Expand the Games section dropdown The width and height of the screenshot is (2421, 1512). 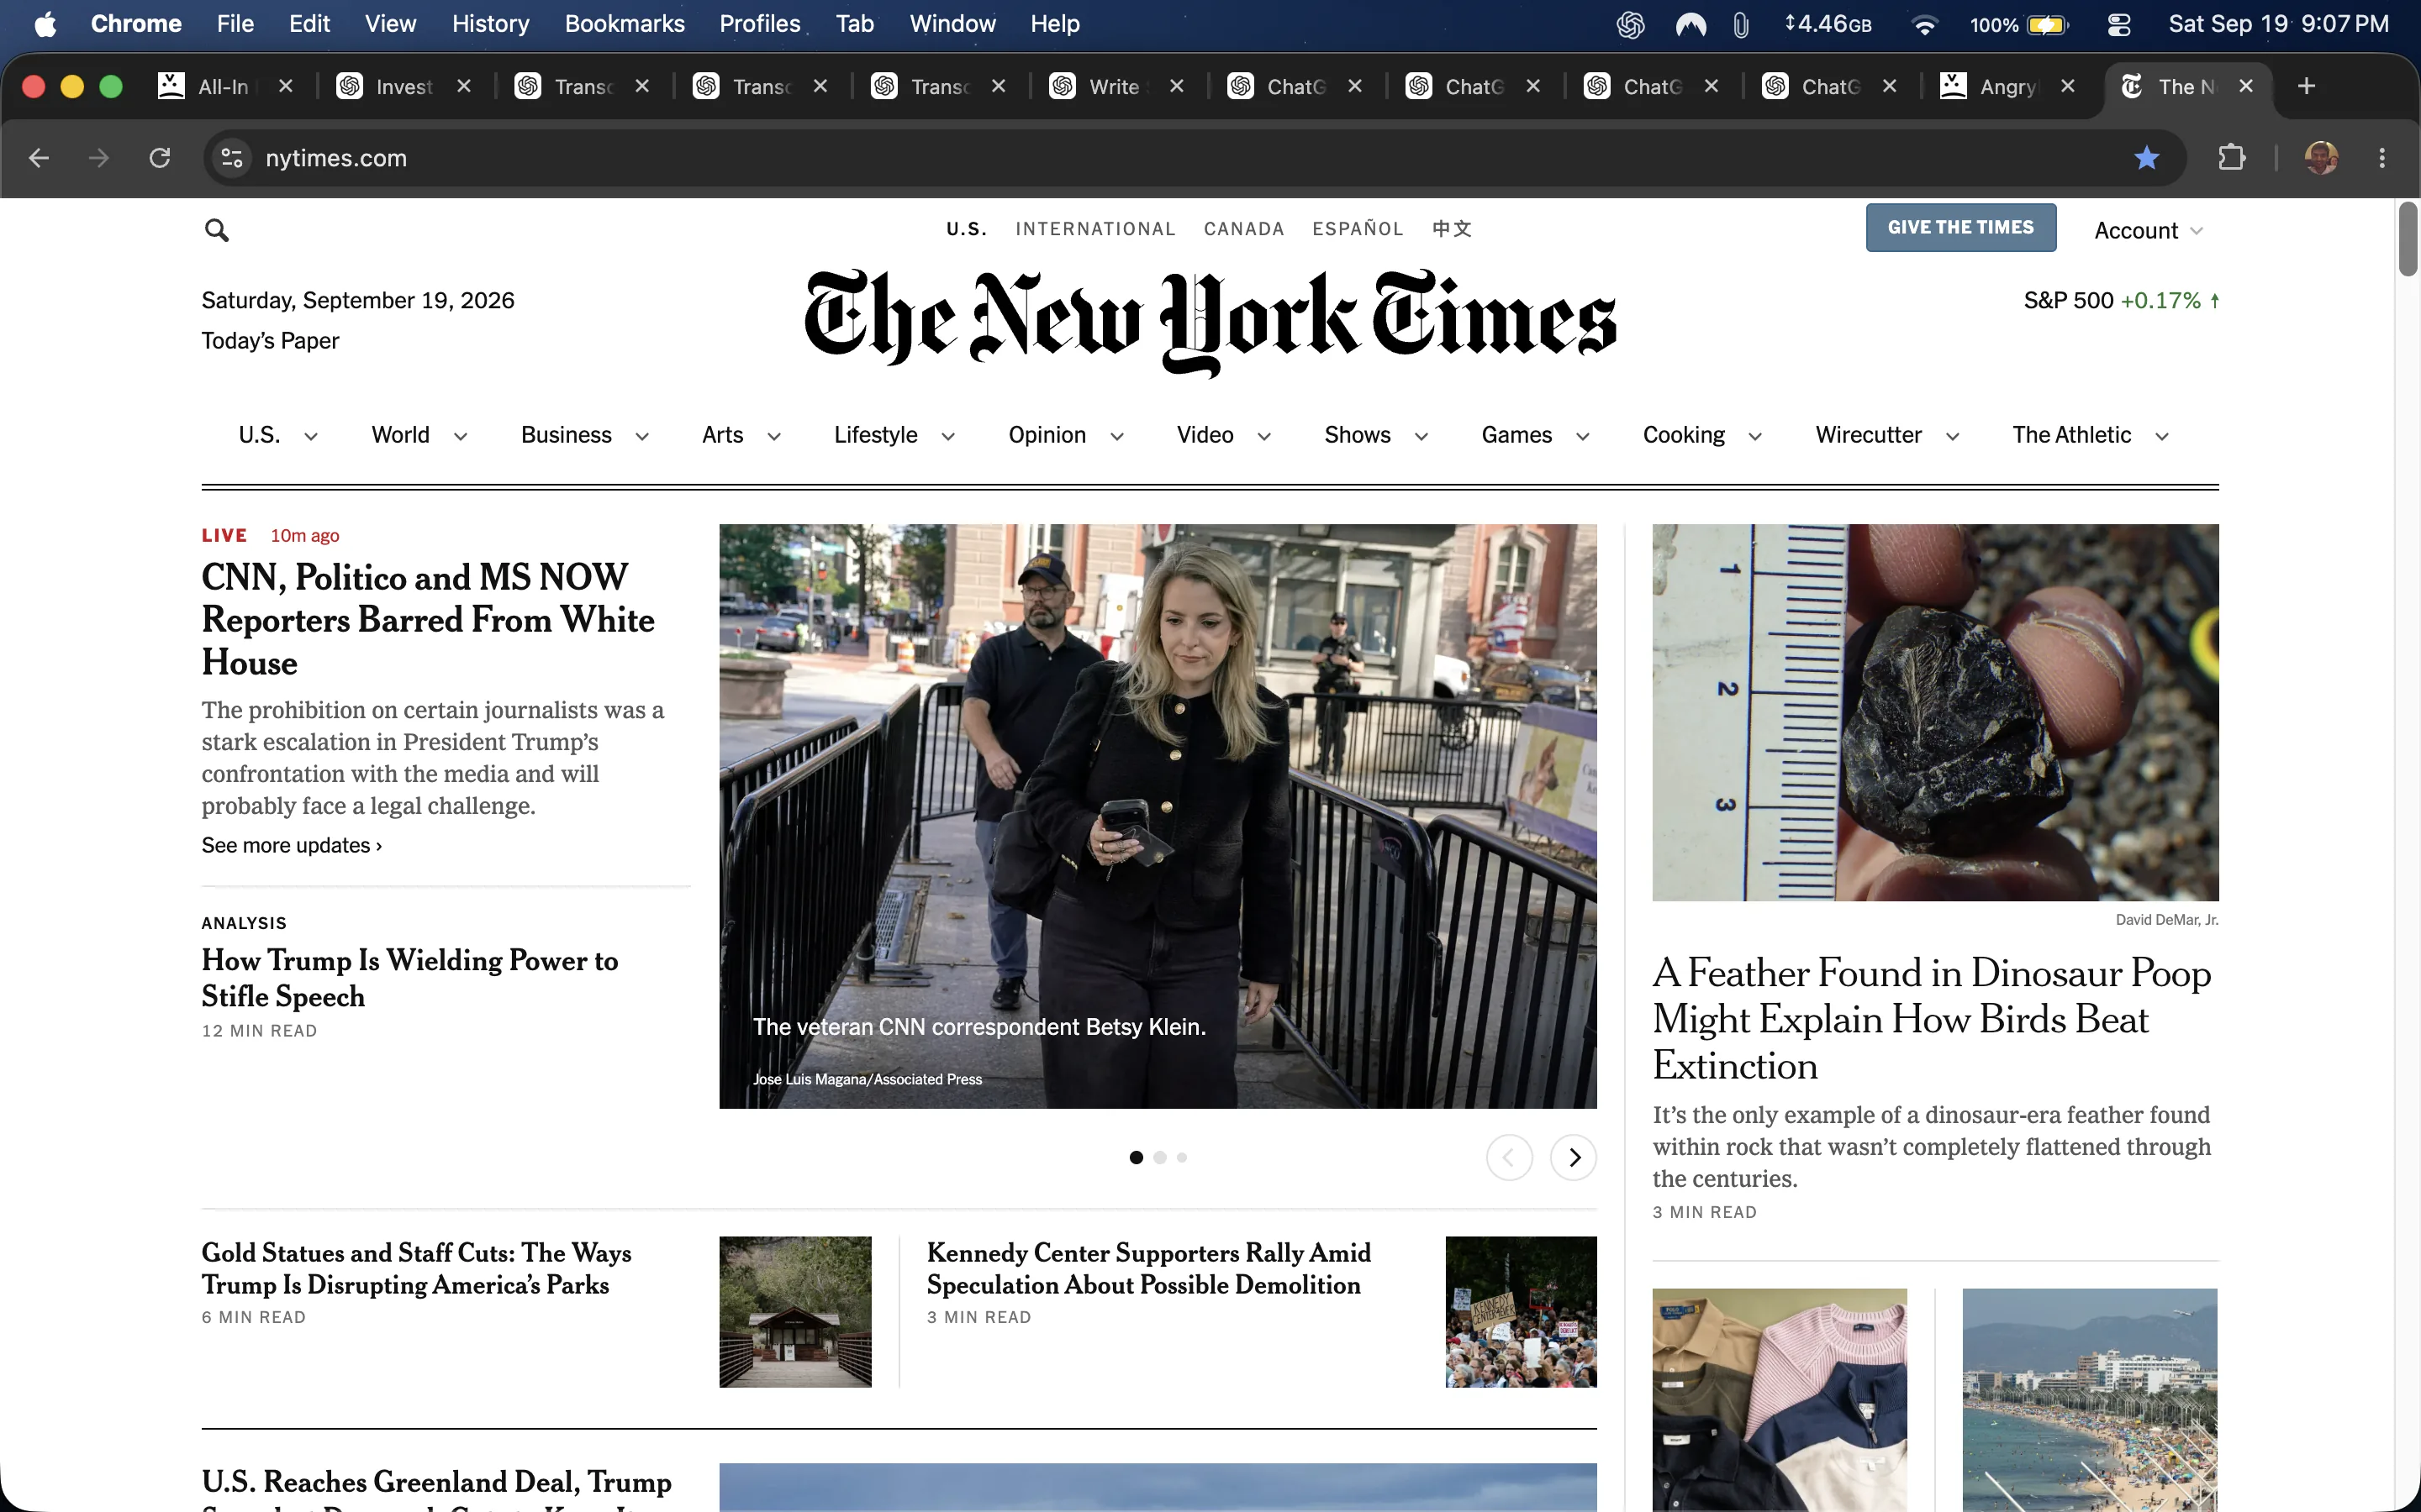[1583, 436]
